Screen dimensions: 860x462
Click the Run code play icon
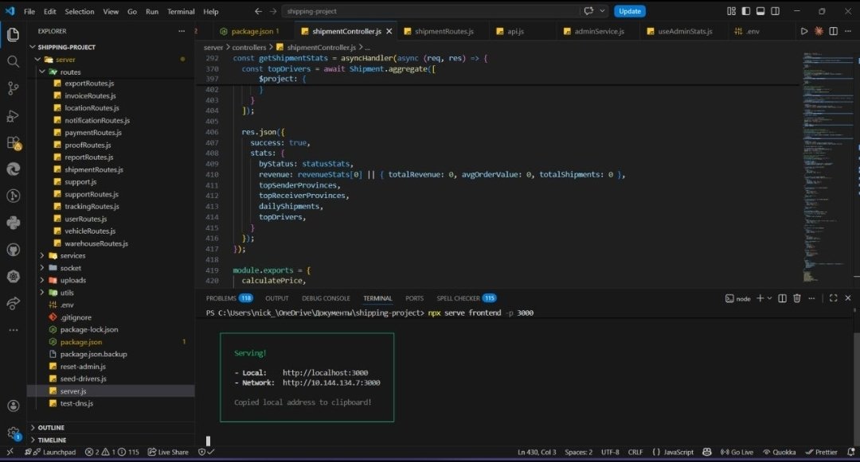pyautogui.click(x=804, y=31)
